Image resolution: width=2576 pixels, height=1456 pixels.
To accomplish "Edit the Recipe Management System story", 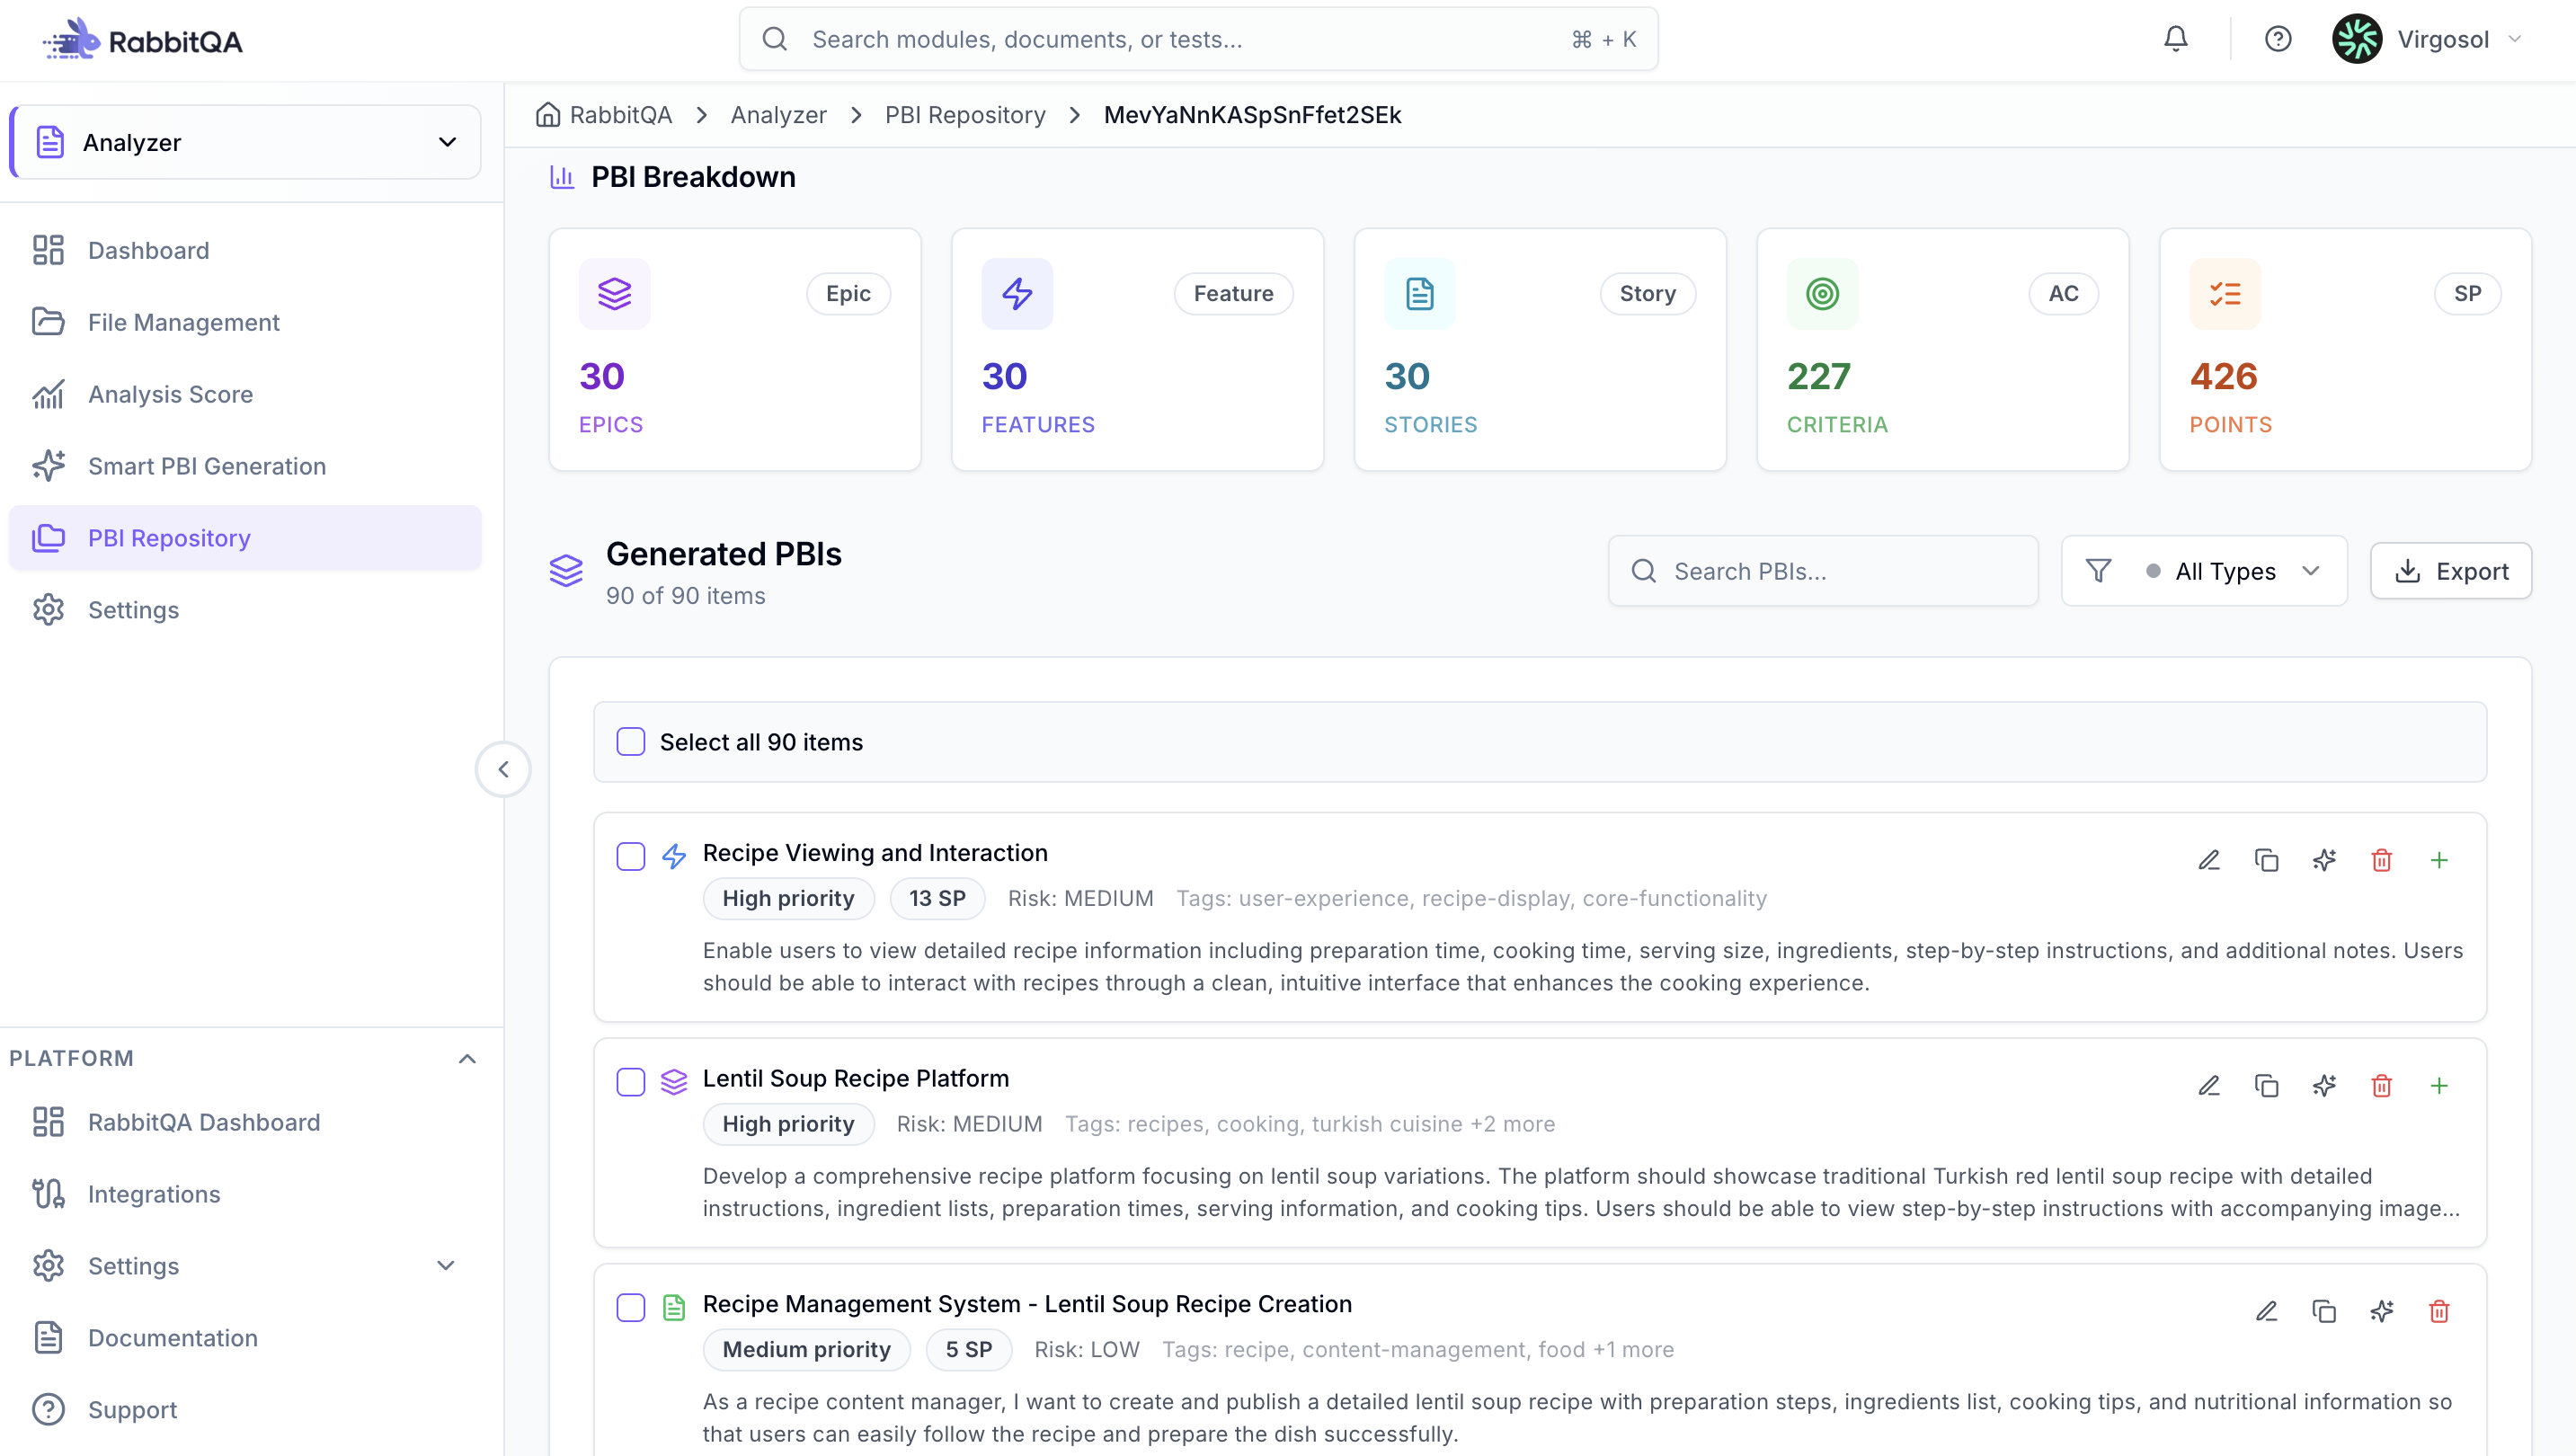I will [x=2266, y=1311].
